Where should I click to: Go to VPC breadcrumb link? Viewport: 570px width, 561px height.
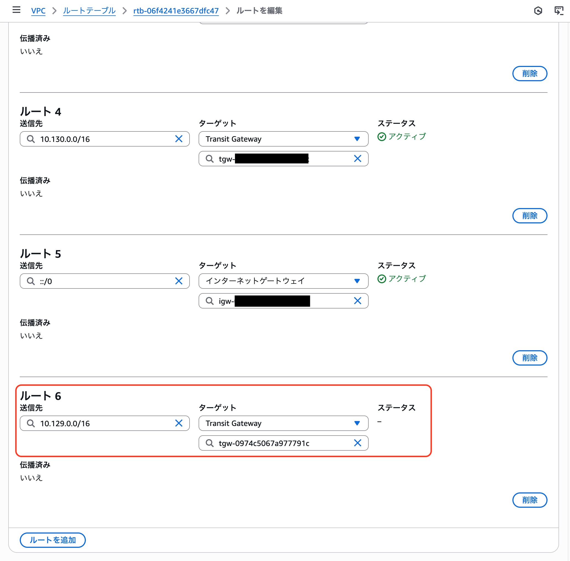(38, 11)
